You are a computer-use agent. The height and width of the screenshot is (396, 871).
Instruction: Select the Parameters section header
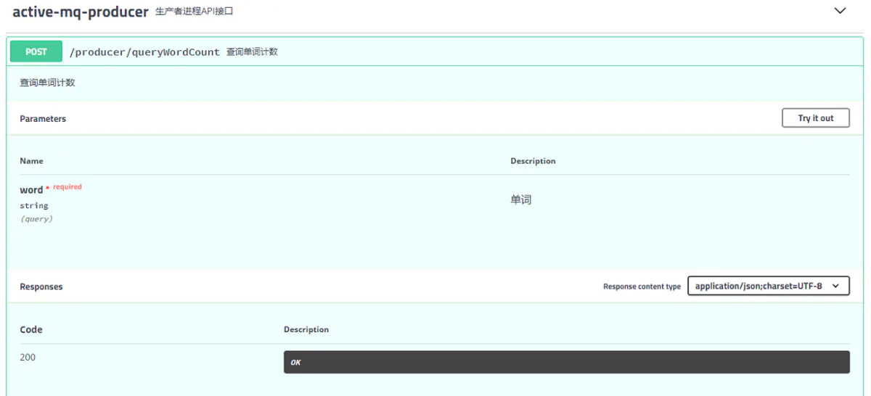(43, 118)
